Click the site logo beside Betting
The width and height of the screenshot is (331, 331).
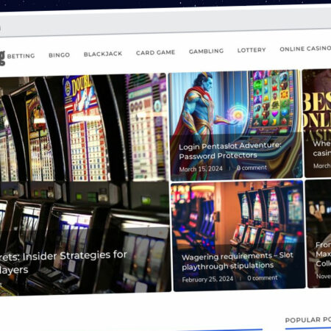2,58
